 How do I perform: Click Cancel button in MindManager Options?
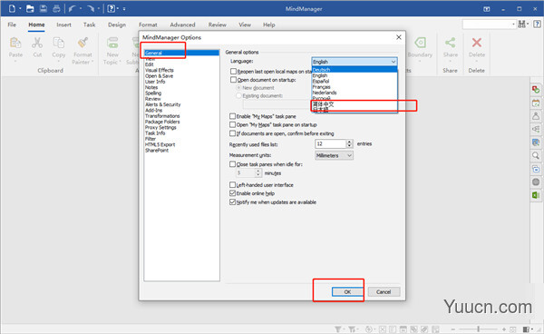coord(384,291)
